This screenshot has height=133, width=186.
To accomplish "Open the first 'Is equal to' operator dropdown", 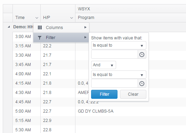I will pyautogui.click(x=119, y=45).
